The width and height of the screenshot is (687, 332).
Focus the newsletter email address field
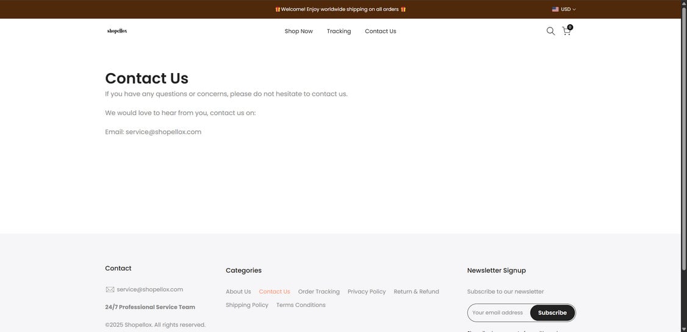click(x=498, y=313)
